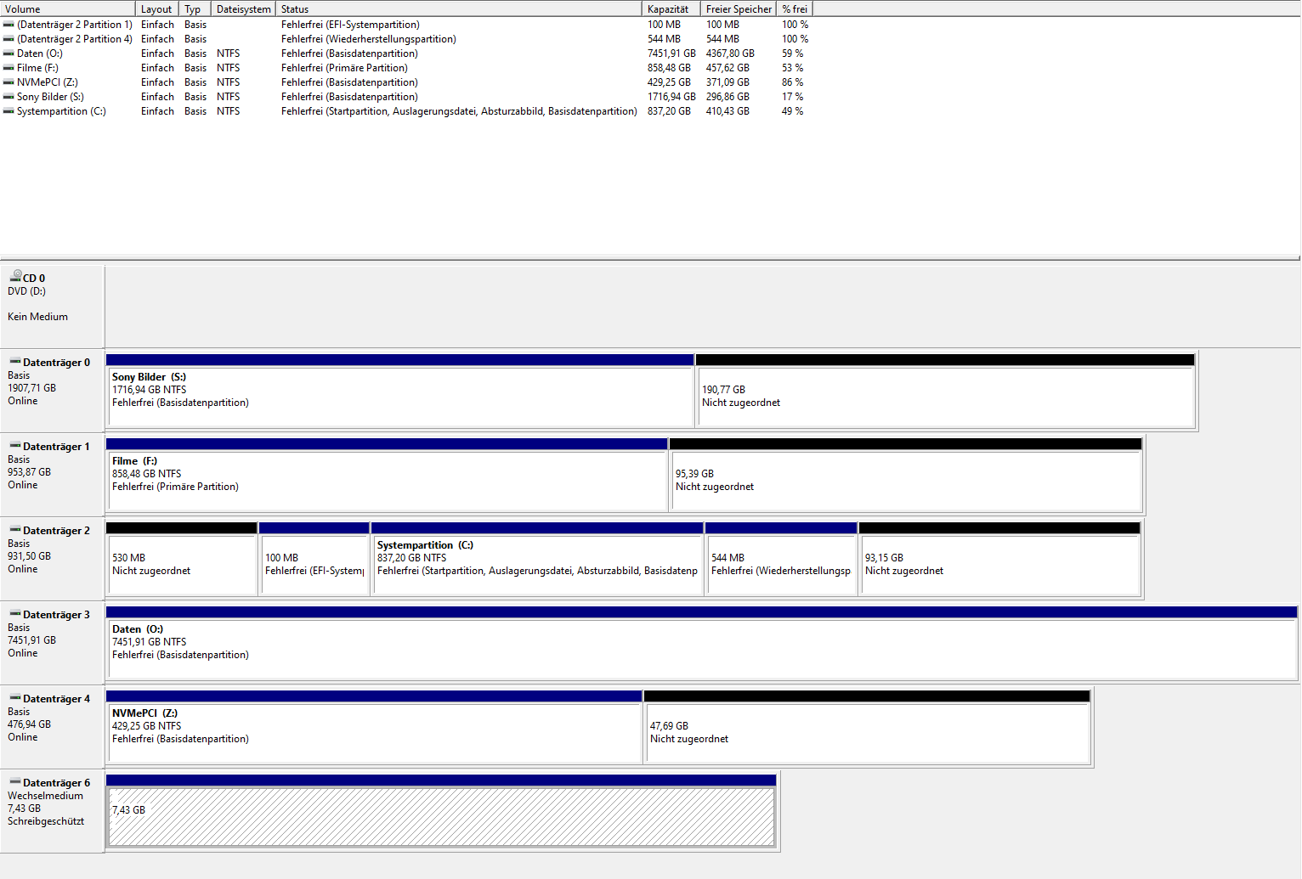
Task: Click the free space value '410,43 GB'
Action: (x=727, y=111)
